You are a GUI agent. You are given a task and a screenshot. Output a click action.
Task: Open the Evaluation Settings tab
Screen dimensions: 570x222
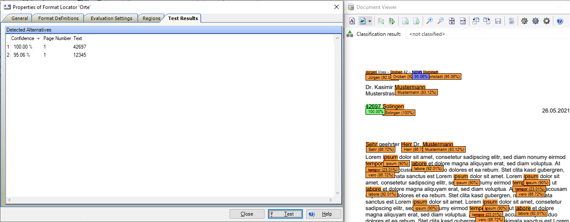(111, 18)
